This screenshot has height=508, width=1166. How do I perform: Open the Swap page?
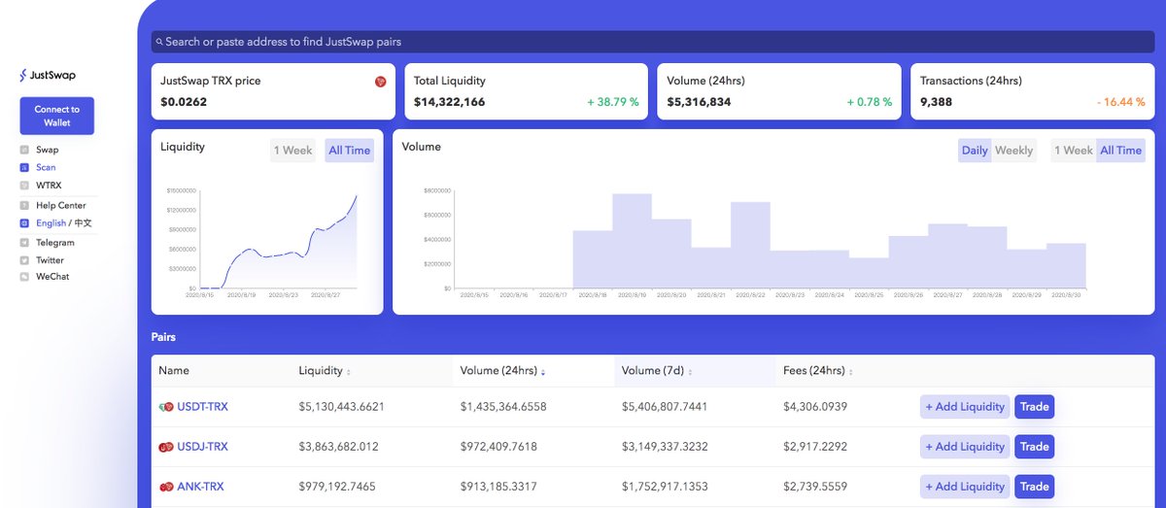point(48,150)
